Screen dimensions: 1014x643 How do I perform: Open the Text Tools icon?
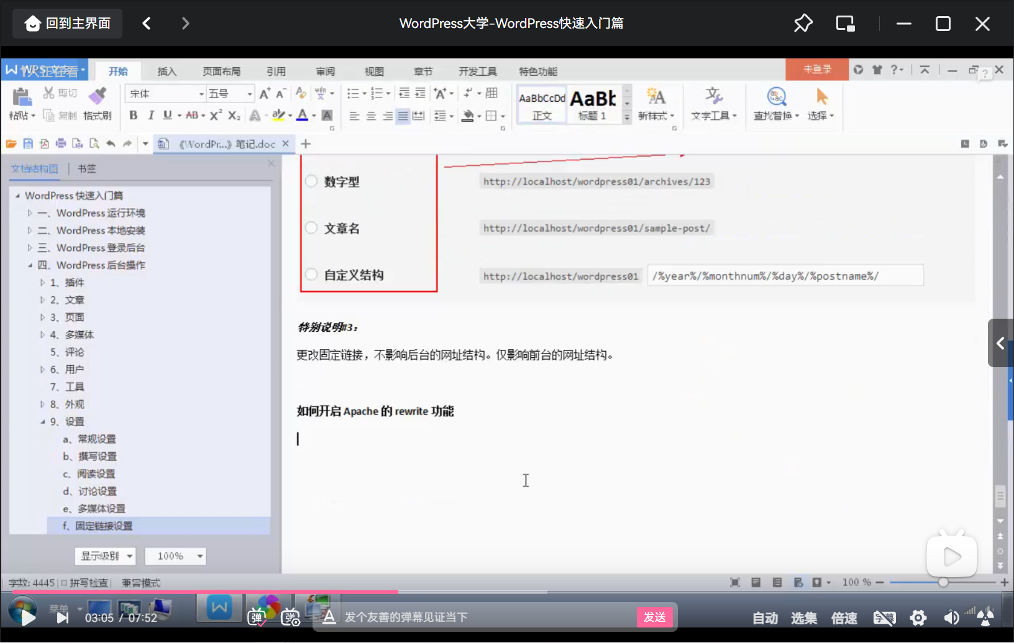[x=713, y=96]
